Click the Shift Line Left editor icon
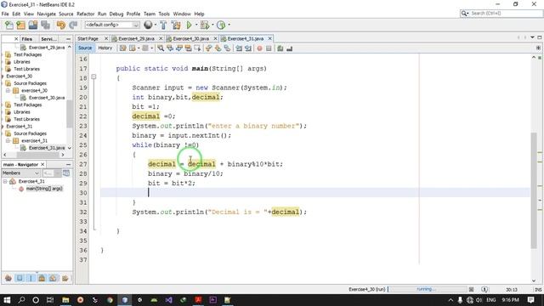 (239, 48)
